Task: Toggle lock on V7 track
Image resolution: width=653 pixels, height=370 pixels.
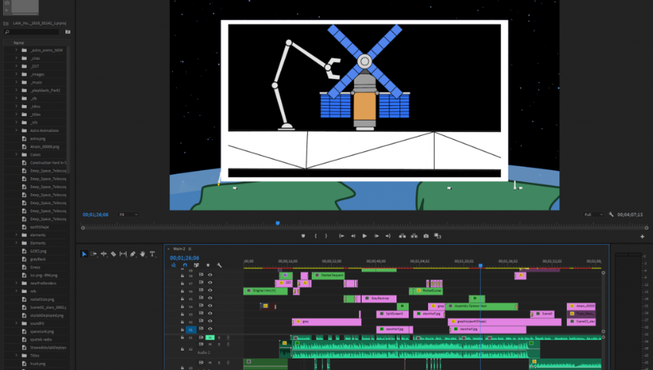Action: point(182,283)
